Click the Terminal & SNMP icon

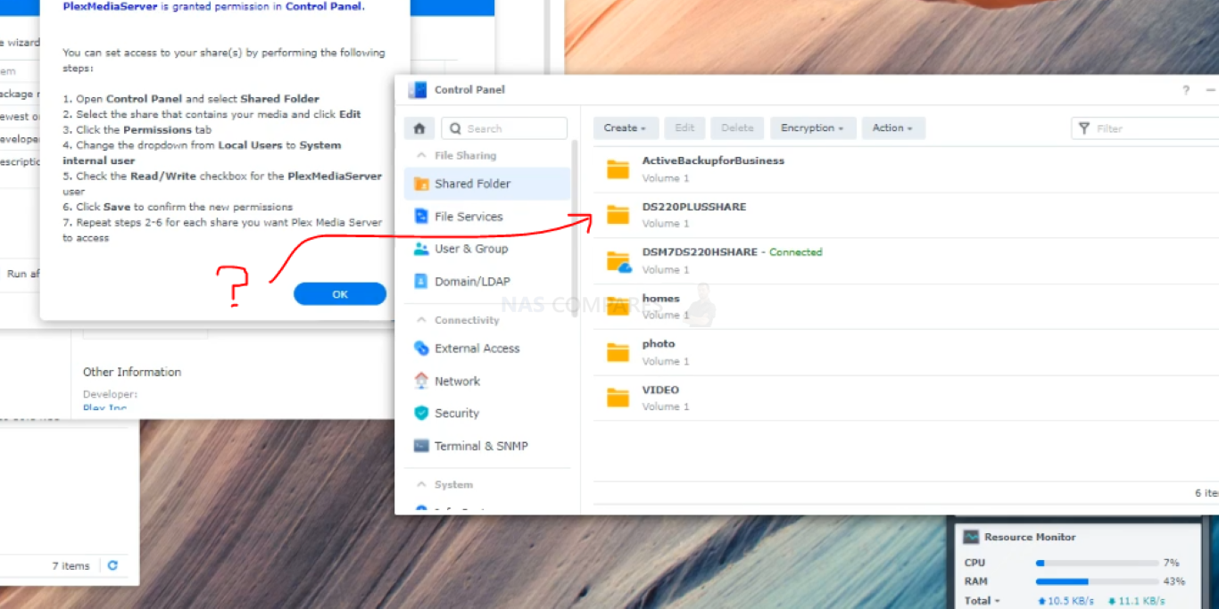click(421, 446)
